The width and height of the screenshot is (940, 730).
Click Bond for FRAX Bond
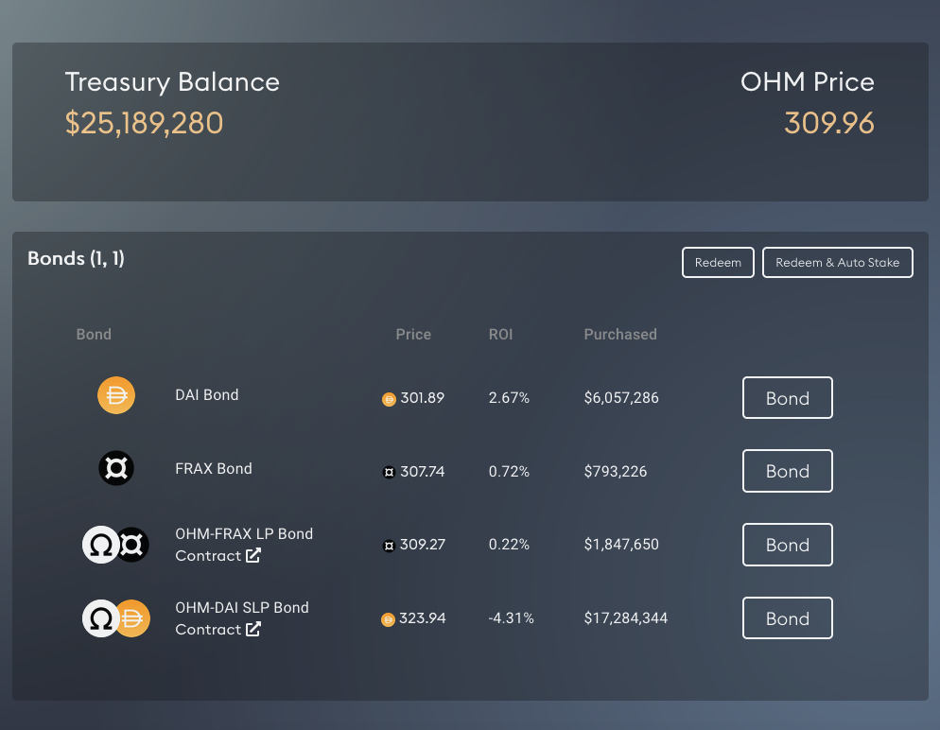pos(787,471)
